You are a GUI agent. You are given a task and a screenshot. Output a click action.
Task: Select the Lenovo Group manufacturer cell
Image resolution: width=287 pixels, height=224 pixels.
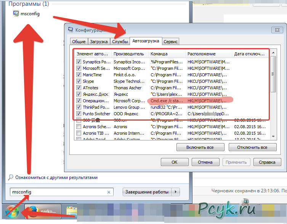click(x=129, y=107)
